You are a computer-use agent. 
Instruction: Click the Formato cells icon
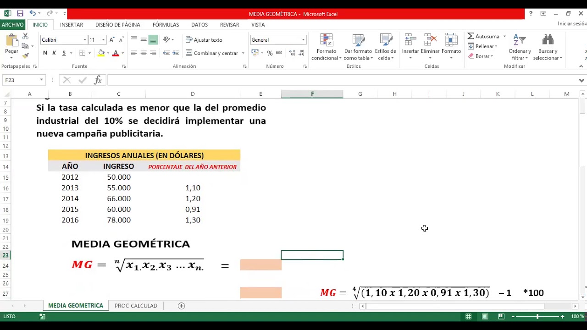(451, 40)
